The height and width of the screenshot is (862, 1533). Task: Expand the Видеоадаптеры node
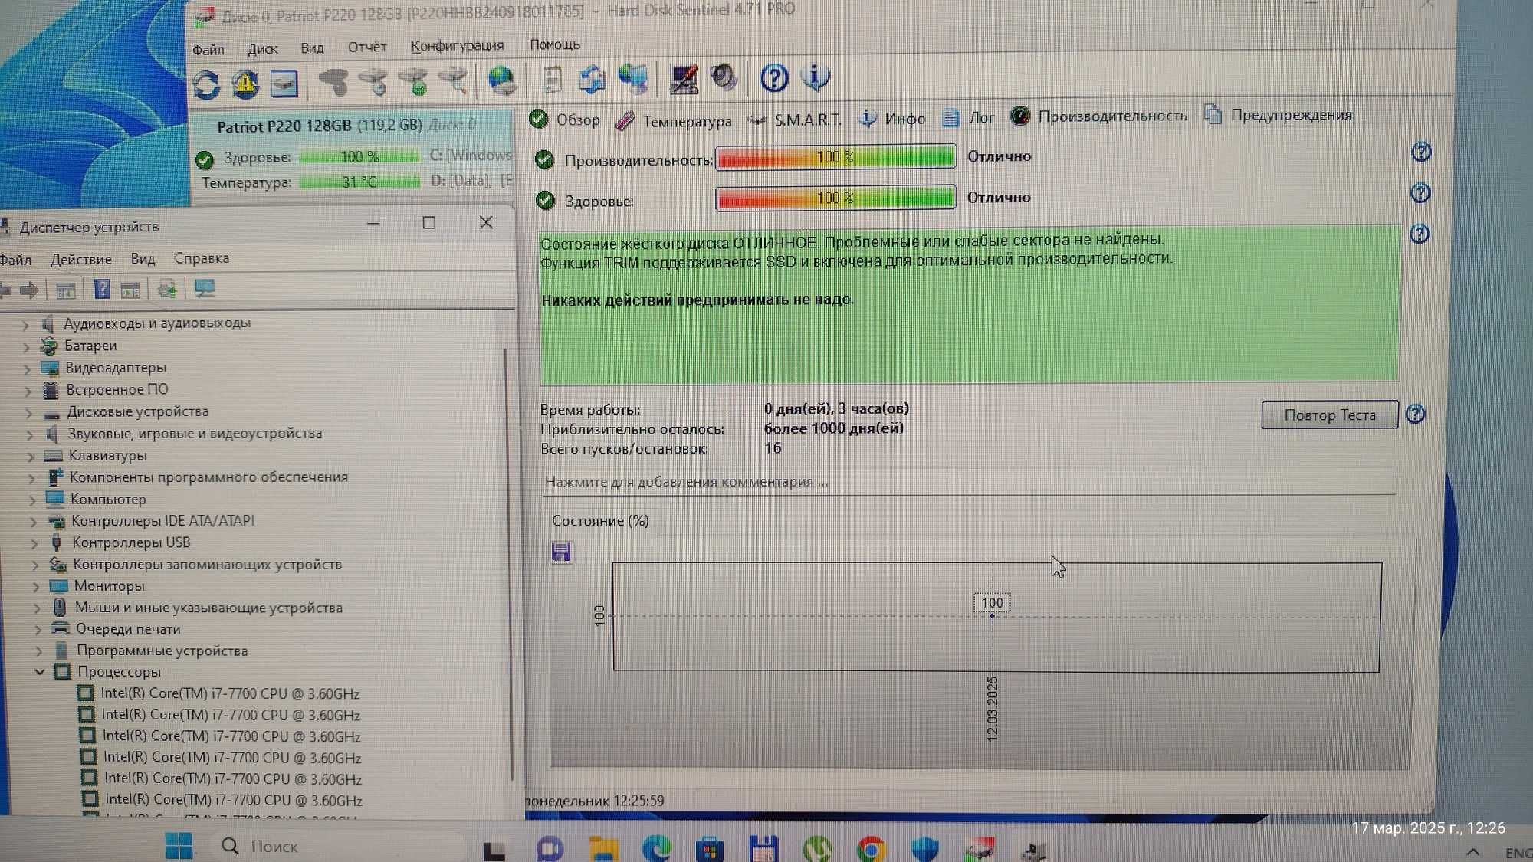click(x=27, y=369)
